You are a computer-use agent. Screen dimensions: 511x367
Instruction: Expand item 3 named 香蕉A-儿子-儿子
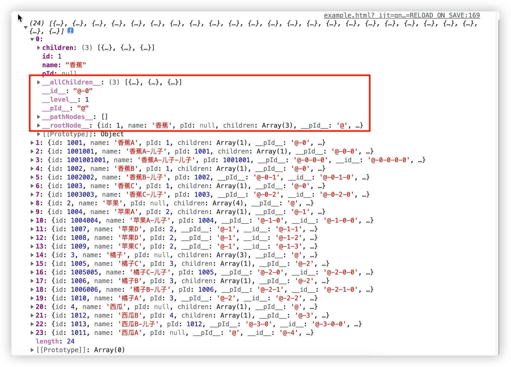point(32,160)
